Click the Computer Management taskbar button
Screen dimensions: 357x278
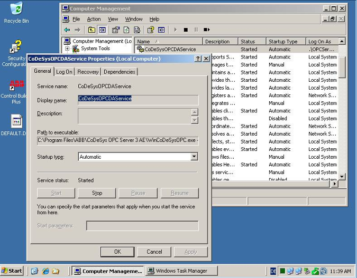(108, 271)
